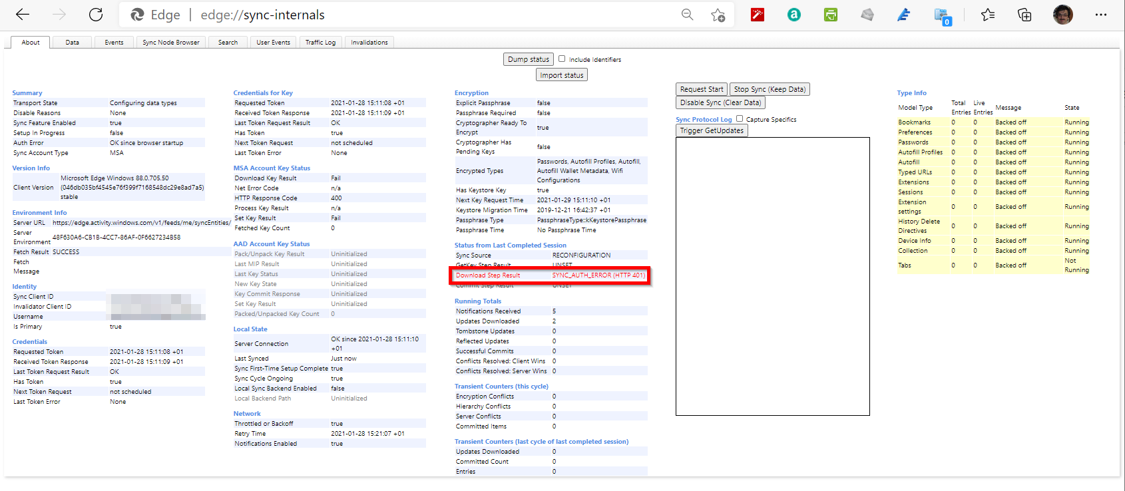Open the blue pen extension icon
The height and width of the screenshot is (491, 1125).
click(904, 15)
